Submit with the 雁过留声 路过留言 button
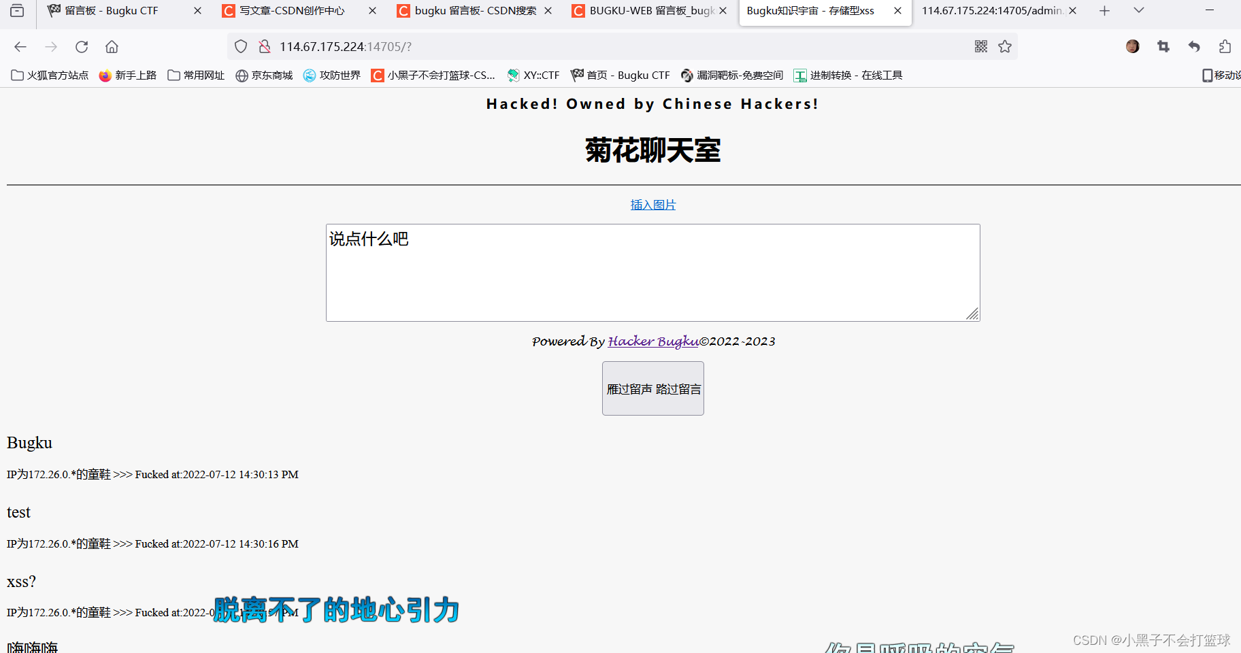 point(653,388)
